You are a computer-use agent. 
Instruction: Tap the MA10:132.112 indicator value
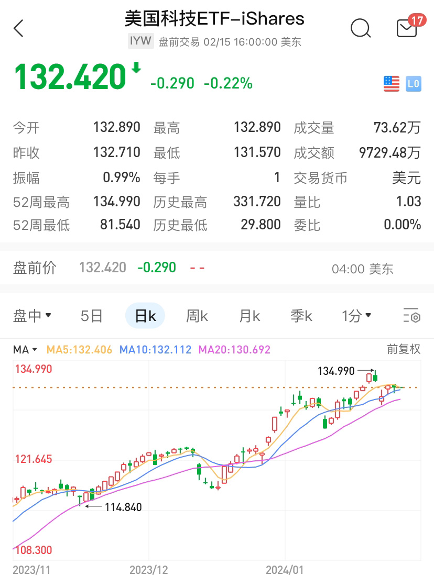point(155,349)
